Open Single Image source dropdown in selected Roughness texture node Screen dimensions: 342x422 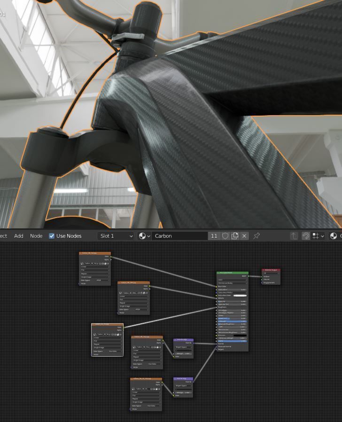[108, 348]
